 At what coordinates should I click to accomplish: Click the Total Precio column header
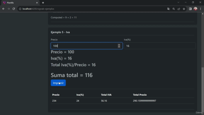point(140,95)
